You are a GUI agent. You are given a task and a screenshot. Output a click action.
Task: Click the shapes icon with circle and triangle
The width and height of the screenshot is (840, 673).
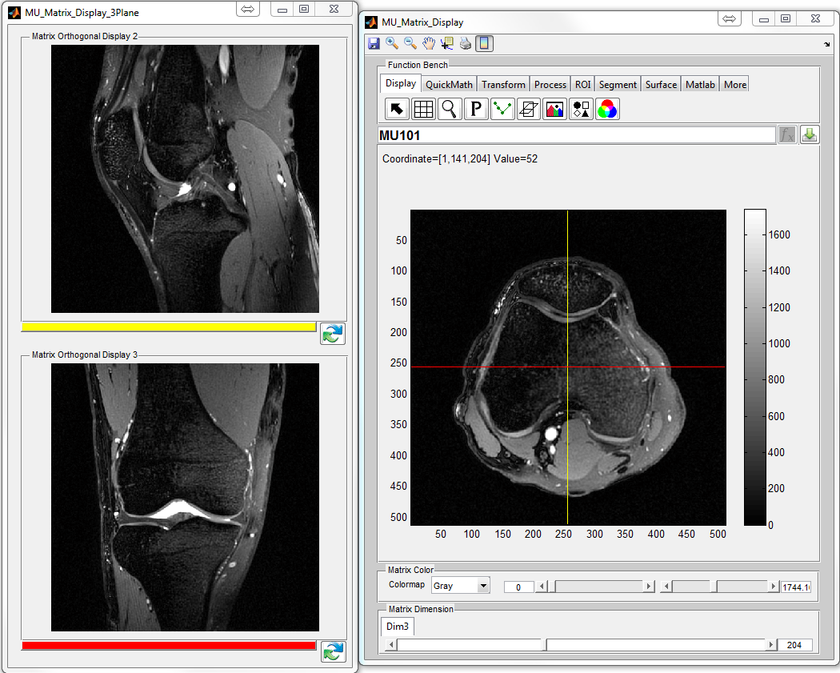(x=581, y=109)
